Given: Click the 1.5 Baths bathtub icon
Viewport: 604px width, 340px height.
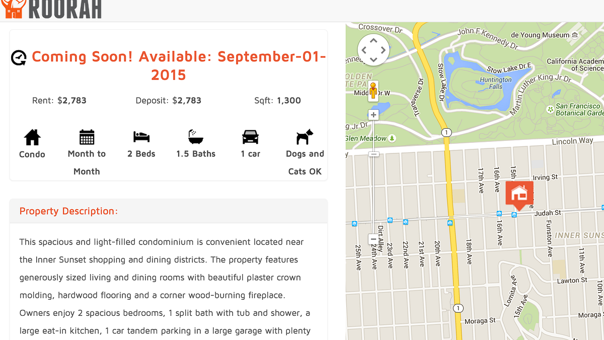Looking at the screenshot, I should [x=196, y=136].
